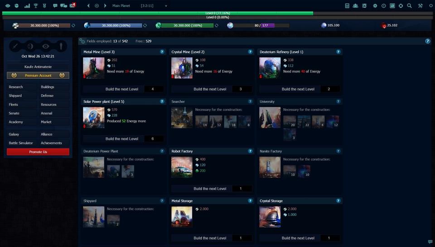The height and width of the screenshot is (247, 435).
Task: Open the Main Planet selector dropdown
Action: pyautogui.click(x=166, y=6)
